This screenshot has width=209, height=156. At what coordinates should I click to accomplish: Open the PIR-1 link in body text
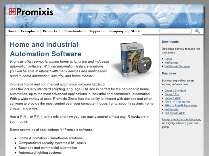pyautogui.click(x=24, y=117)
